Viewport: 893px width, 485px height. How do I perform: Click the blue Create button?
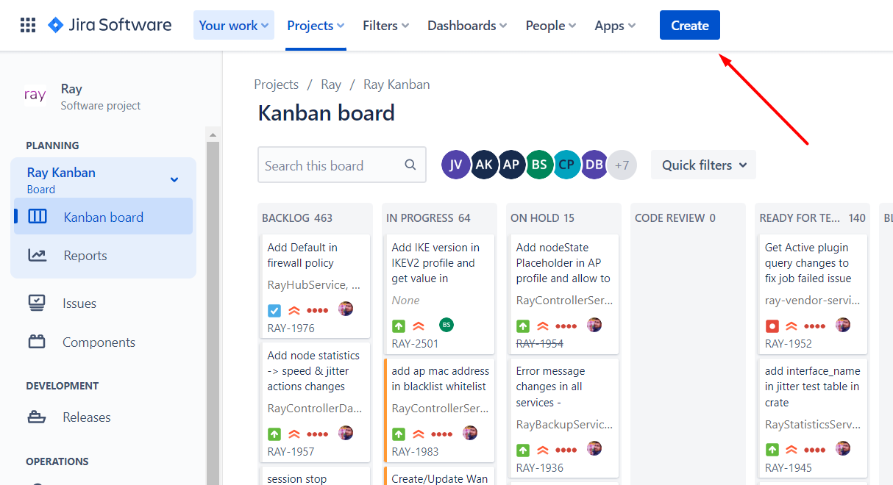[689, 25]
